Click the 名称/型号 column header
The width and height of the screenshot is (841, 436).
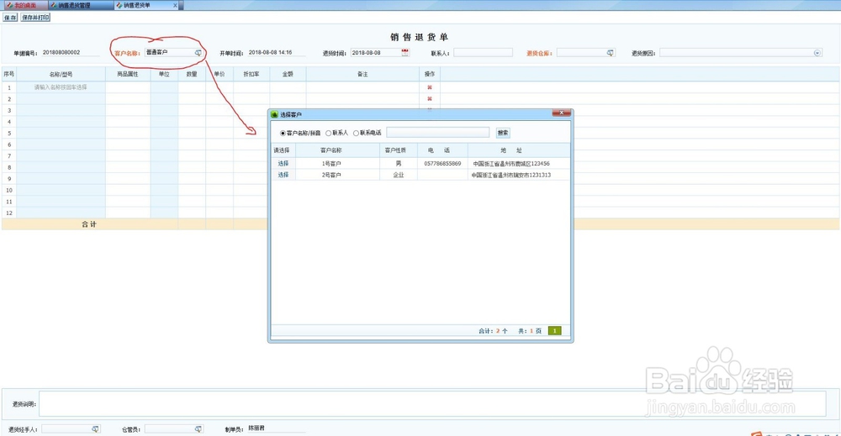click(x=61, y=74)
